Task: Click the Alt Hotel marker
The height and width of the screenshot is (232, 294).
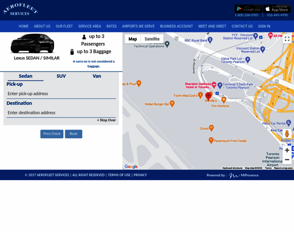Action: click(x=270, y=36)
